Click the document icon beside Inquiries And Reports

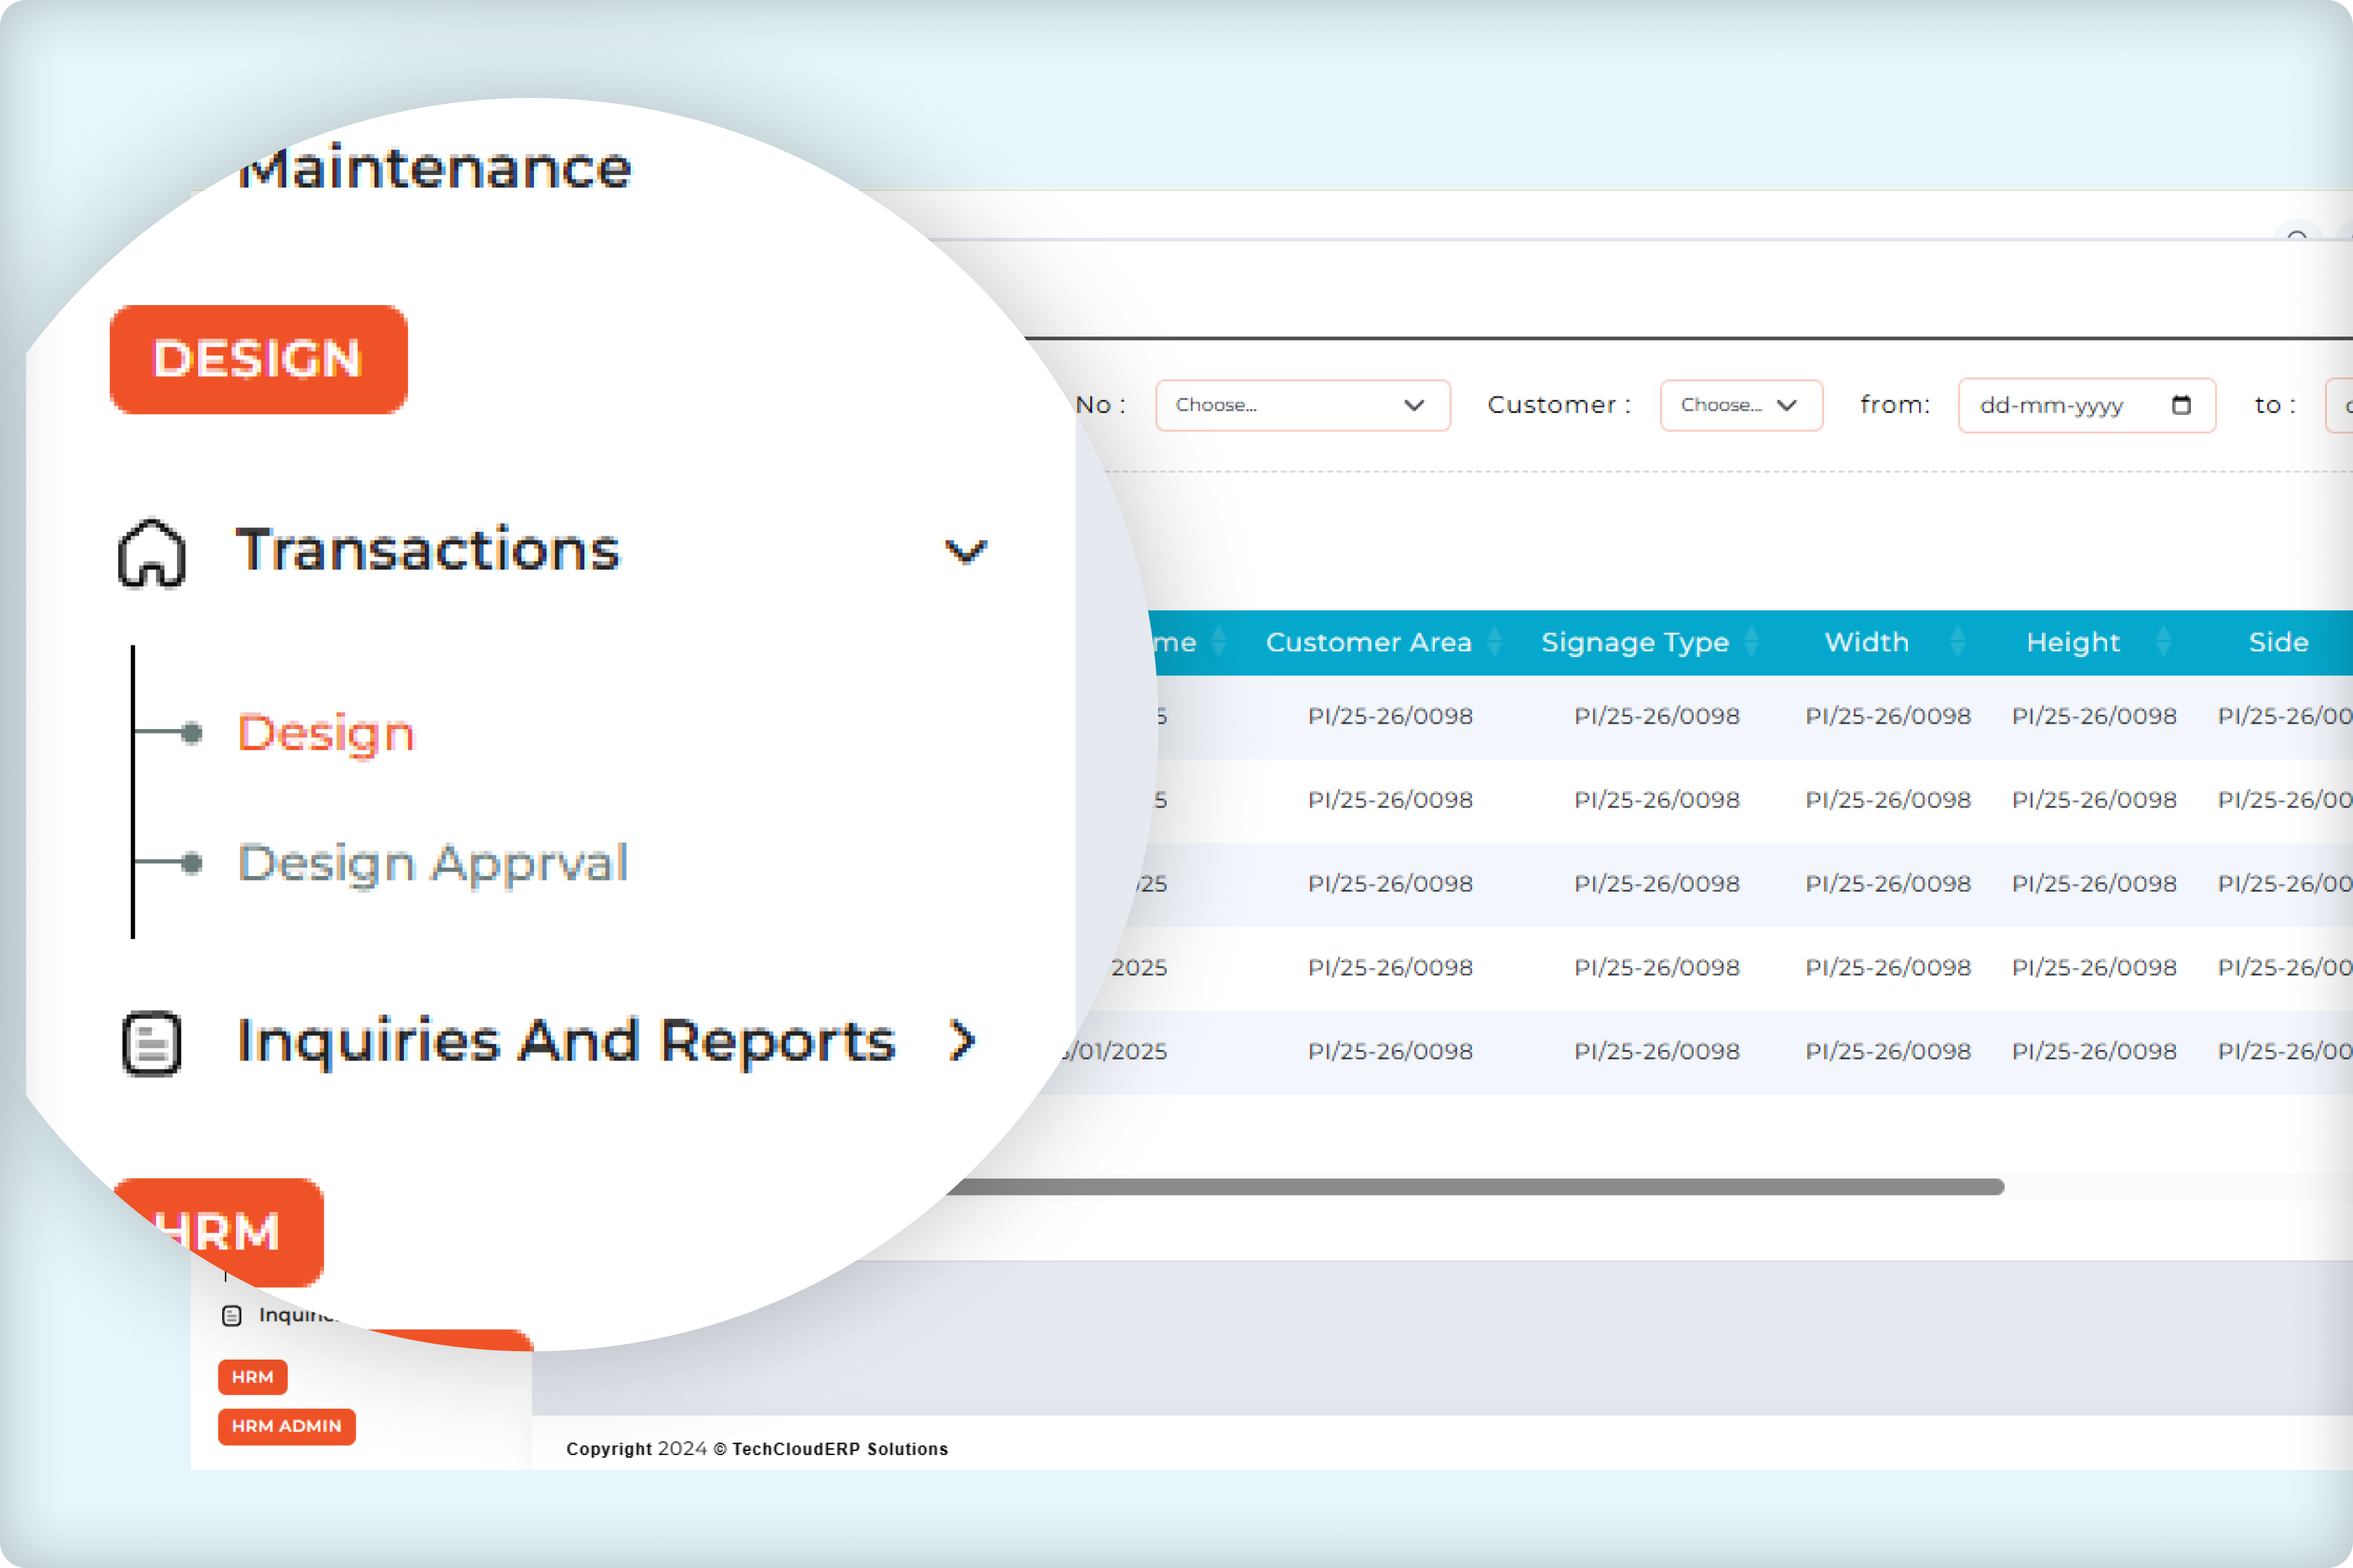(152, 1042)
